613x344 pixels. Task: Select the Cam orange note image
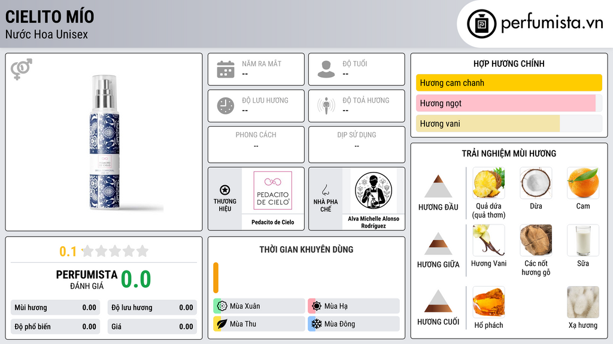tap(583, 183)
